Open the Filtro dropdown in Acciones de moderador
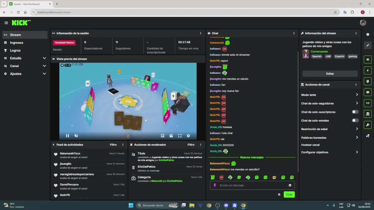This screenshot has height=210, width=374. [191, 145]
